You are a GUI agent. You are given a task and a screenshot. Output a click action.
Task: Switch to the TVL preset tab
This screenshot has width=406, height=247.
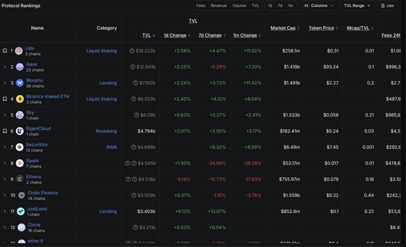pyautogui.click(x=256, y=6)
